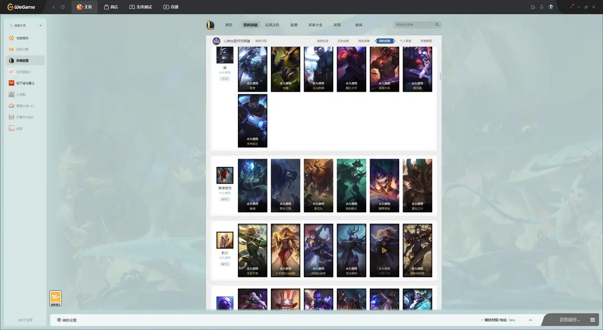
Task: Click the plus button to add app
Action: tap(40, 25)
